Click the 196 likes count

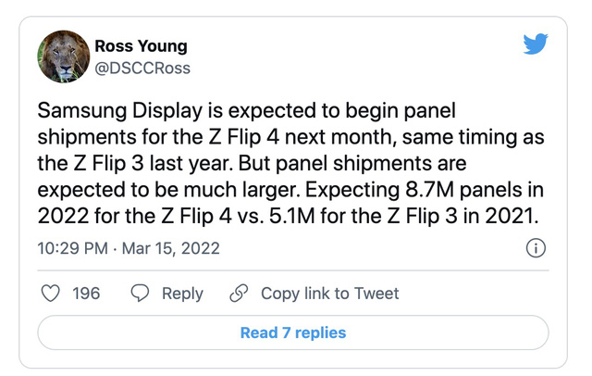pos(86,294)
